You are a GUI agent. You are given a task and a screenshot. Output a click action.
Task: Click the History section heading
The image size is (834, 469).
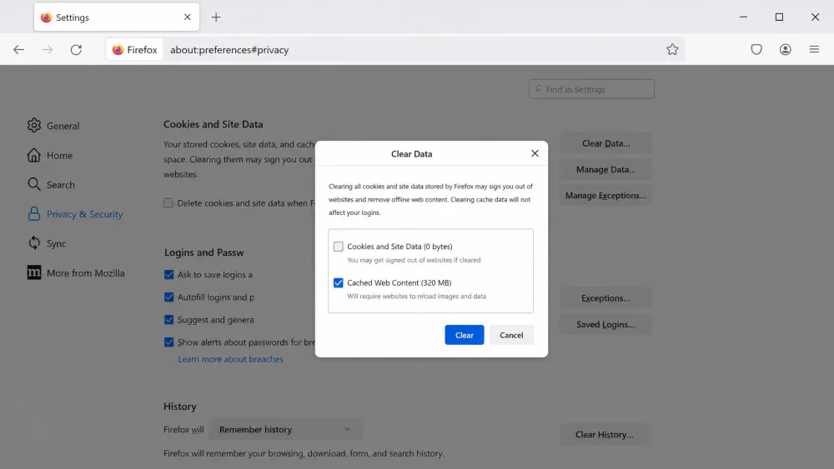180,407
